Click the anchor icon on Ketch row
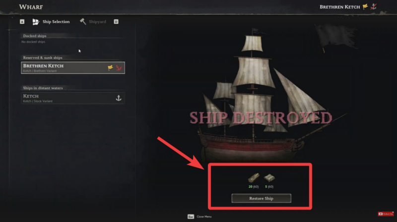Image resolution: width=397 pixels, height=222 pixels. [119, 98]
